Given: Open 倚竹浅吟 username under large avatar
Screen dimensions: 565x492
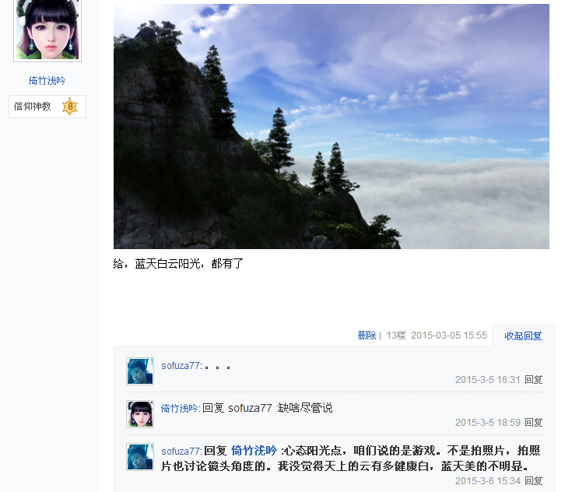Looking at the screenshot, I should [x=47, y=81].
